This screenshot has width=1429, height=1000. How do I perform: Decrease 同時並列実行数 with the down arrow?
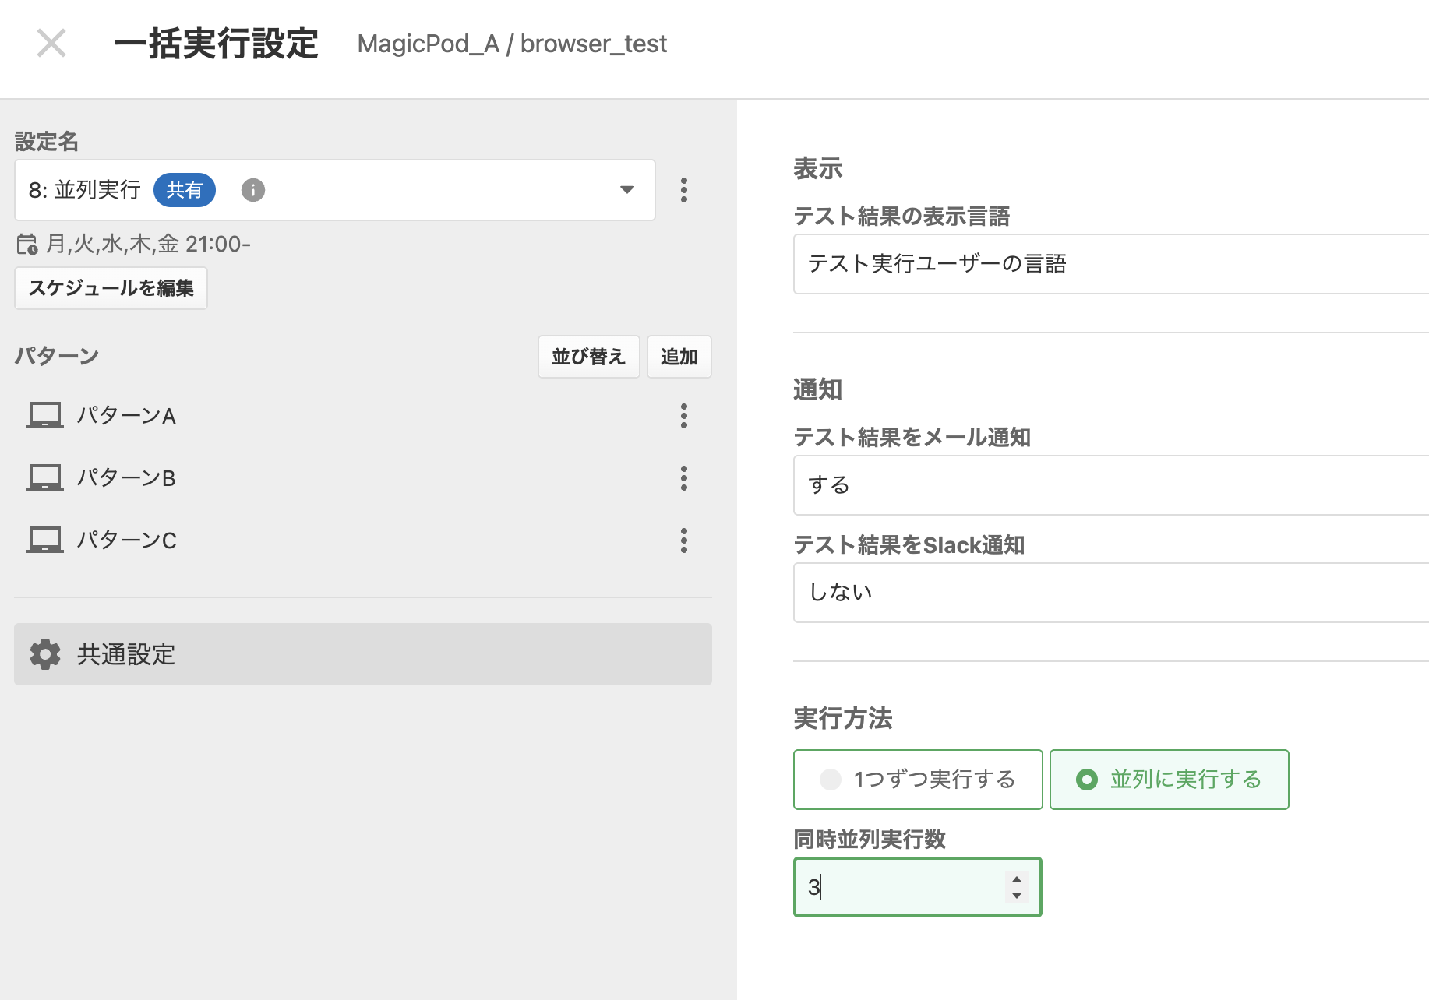tap(1017, 896)
